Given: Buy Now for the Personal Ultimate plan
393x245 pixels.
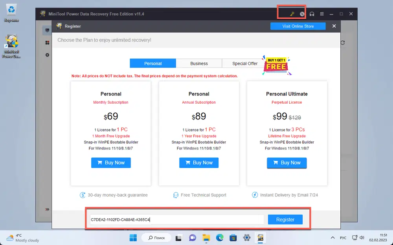Looking at the screenshot, I should [x=286, y=163].
